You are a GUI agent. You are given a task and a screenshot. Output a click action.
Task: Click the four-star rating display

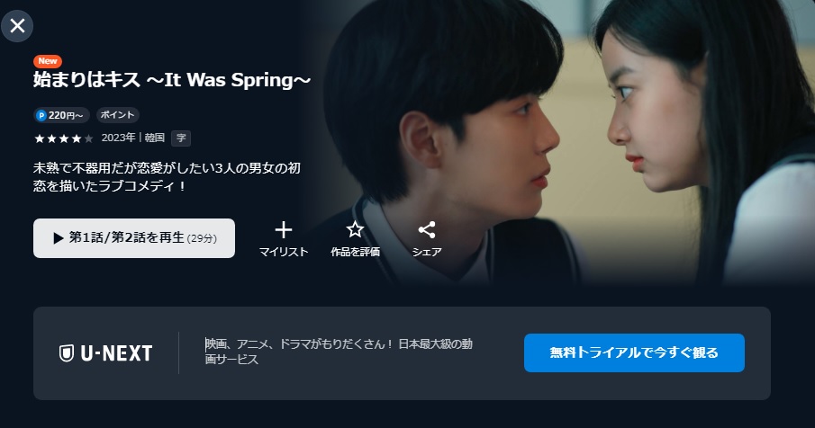pos(63,138)
